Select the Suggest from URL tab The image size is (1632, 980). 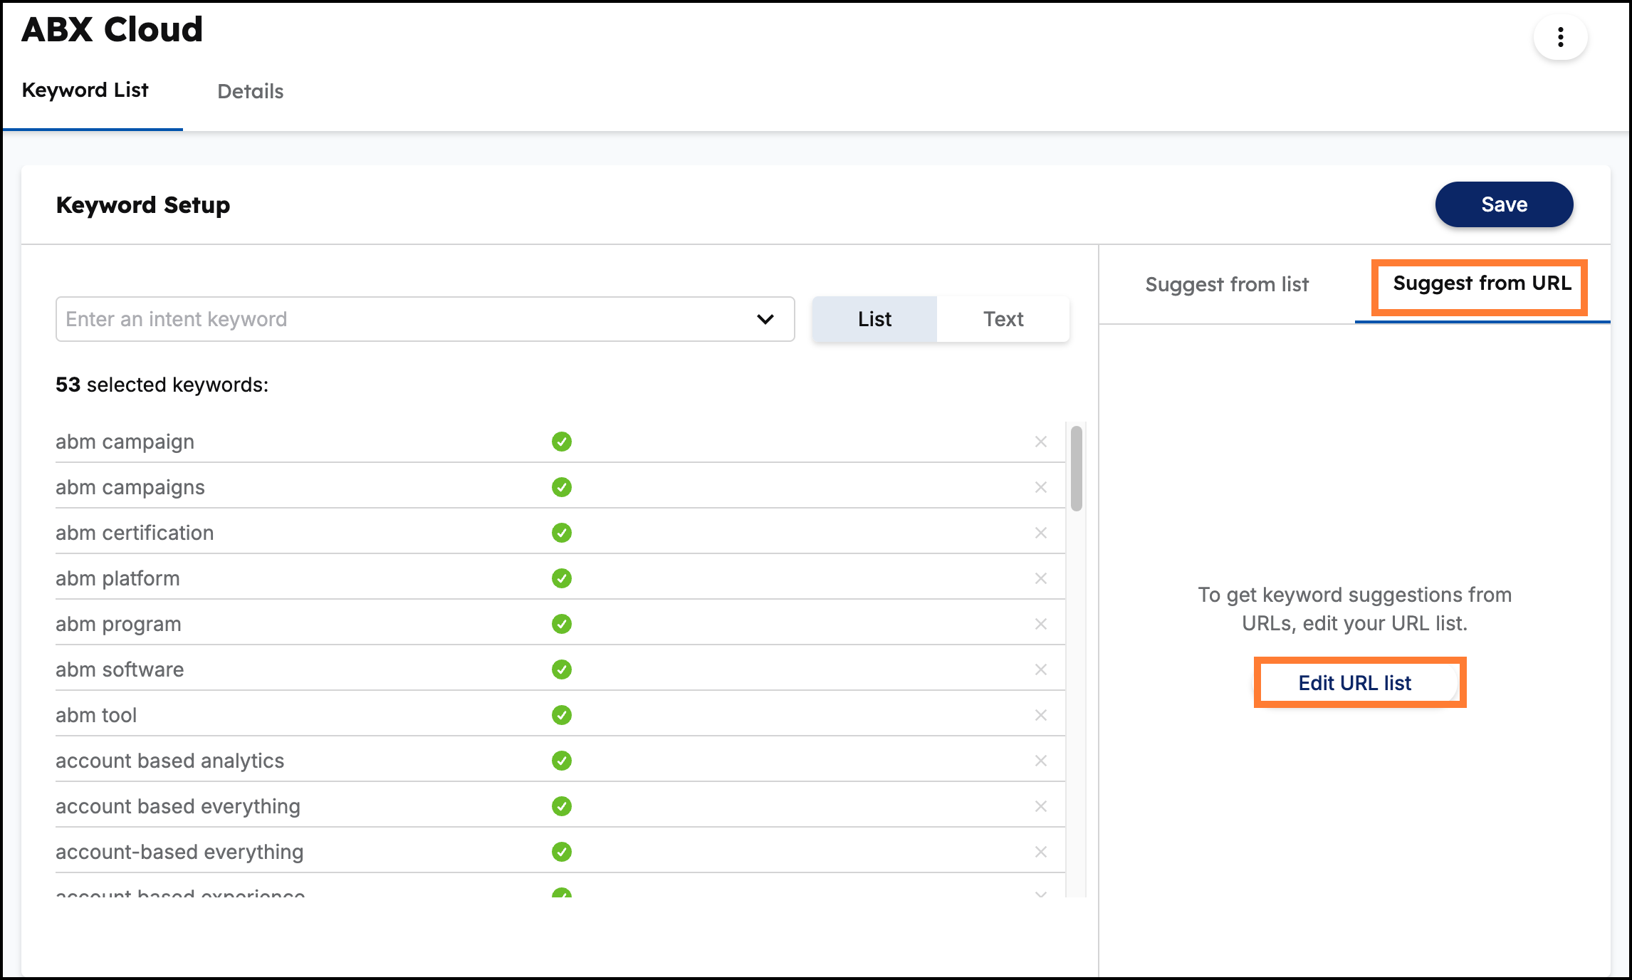(1482, 283)
